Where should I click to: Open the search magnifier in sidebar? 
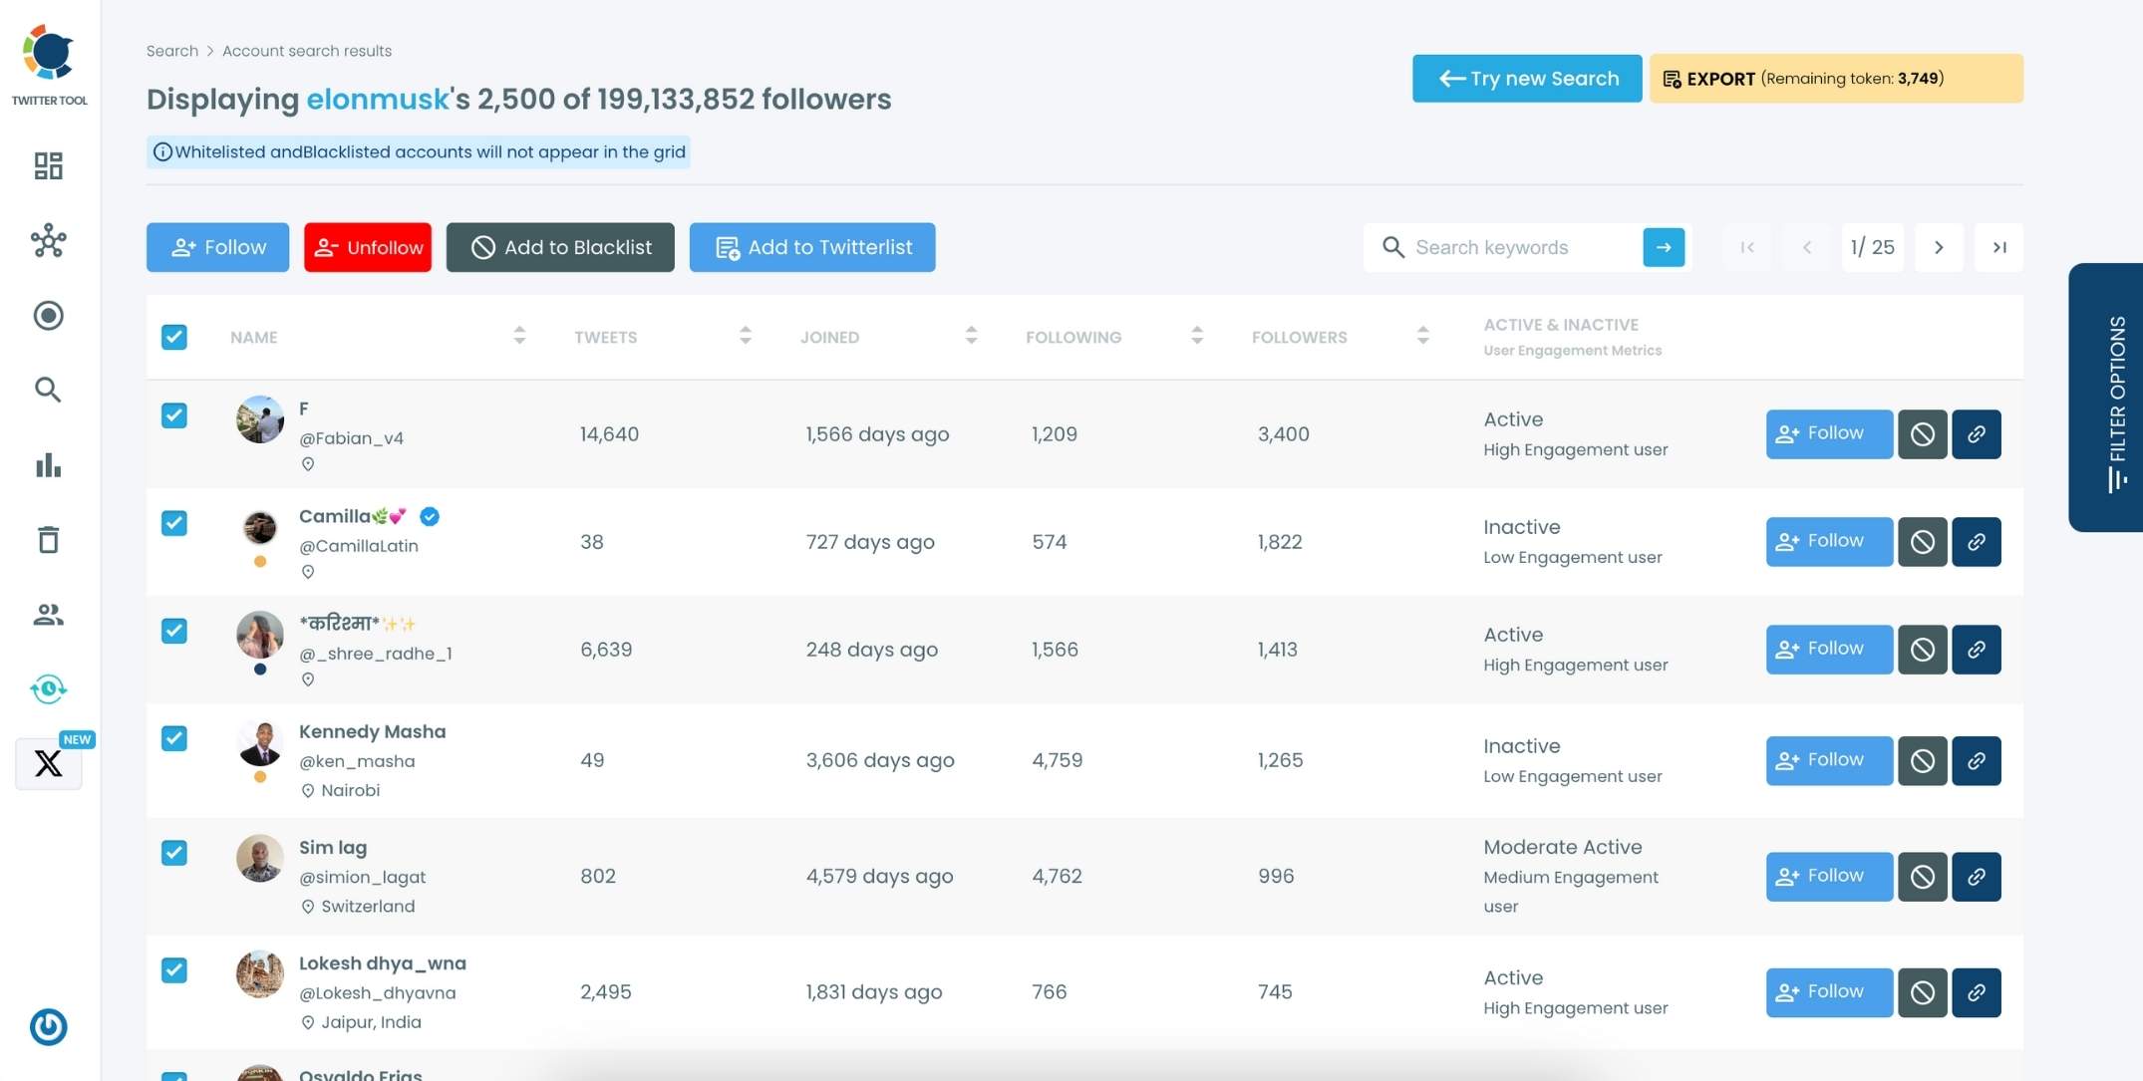[x=48, y=390]
